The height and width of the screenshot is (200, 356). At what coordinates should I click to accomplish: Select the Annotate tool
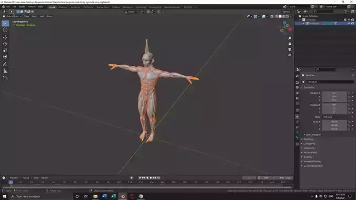pos(5,64)
